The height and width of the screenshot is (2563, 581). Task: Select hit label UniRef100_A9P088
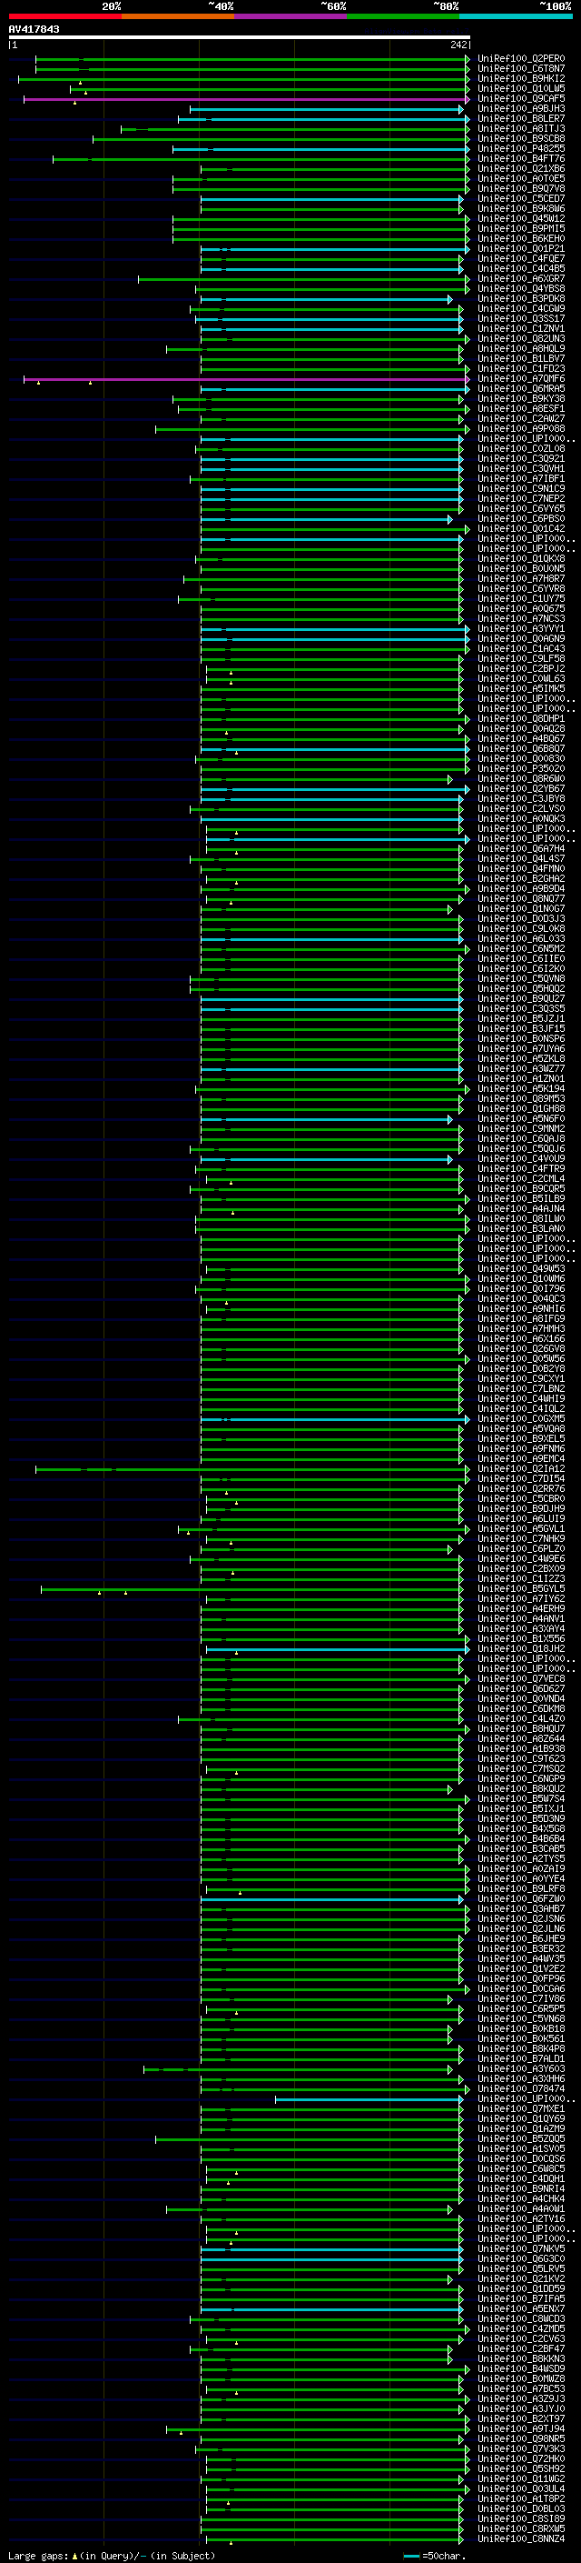[x=520, y=429]
